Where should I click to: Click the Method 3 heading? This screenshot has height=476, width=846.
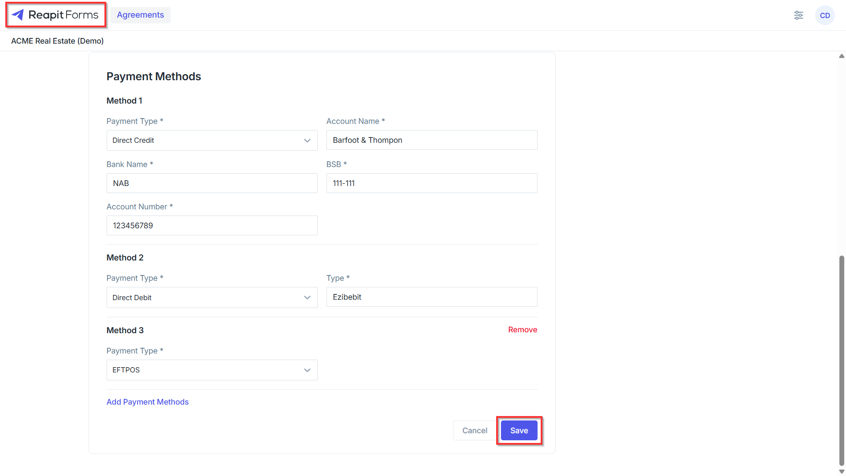coord(125,331)
